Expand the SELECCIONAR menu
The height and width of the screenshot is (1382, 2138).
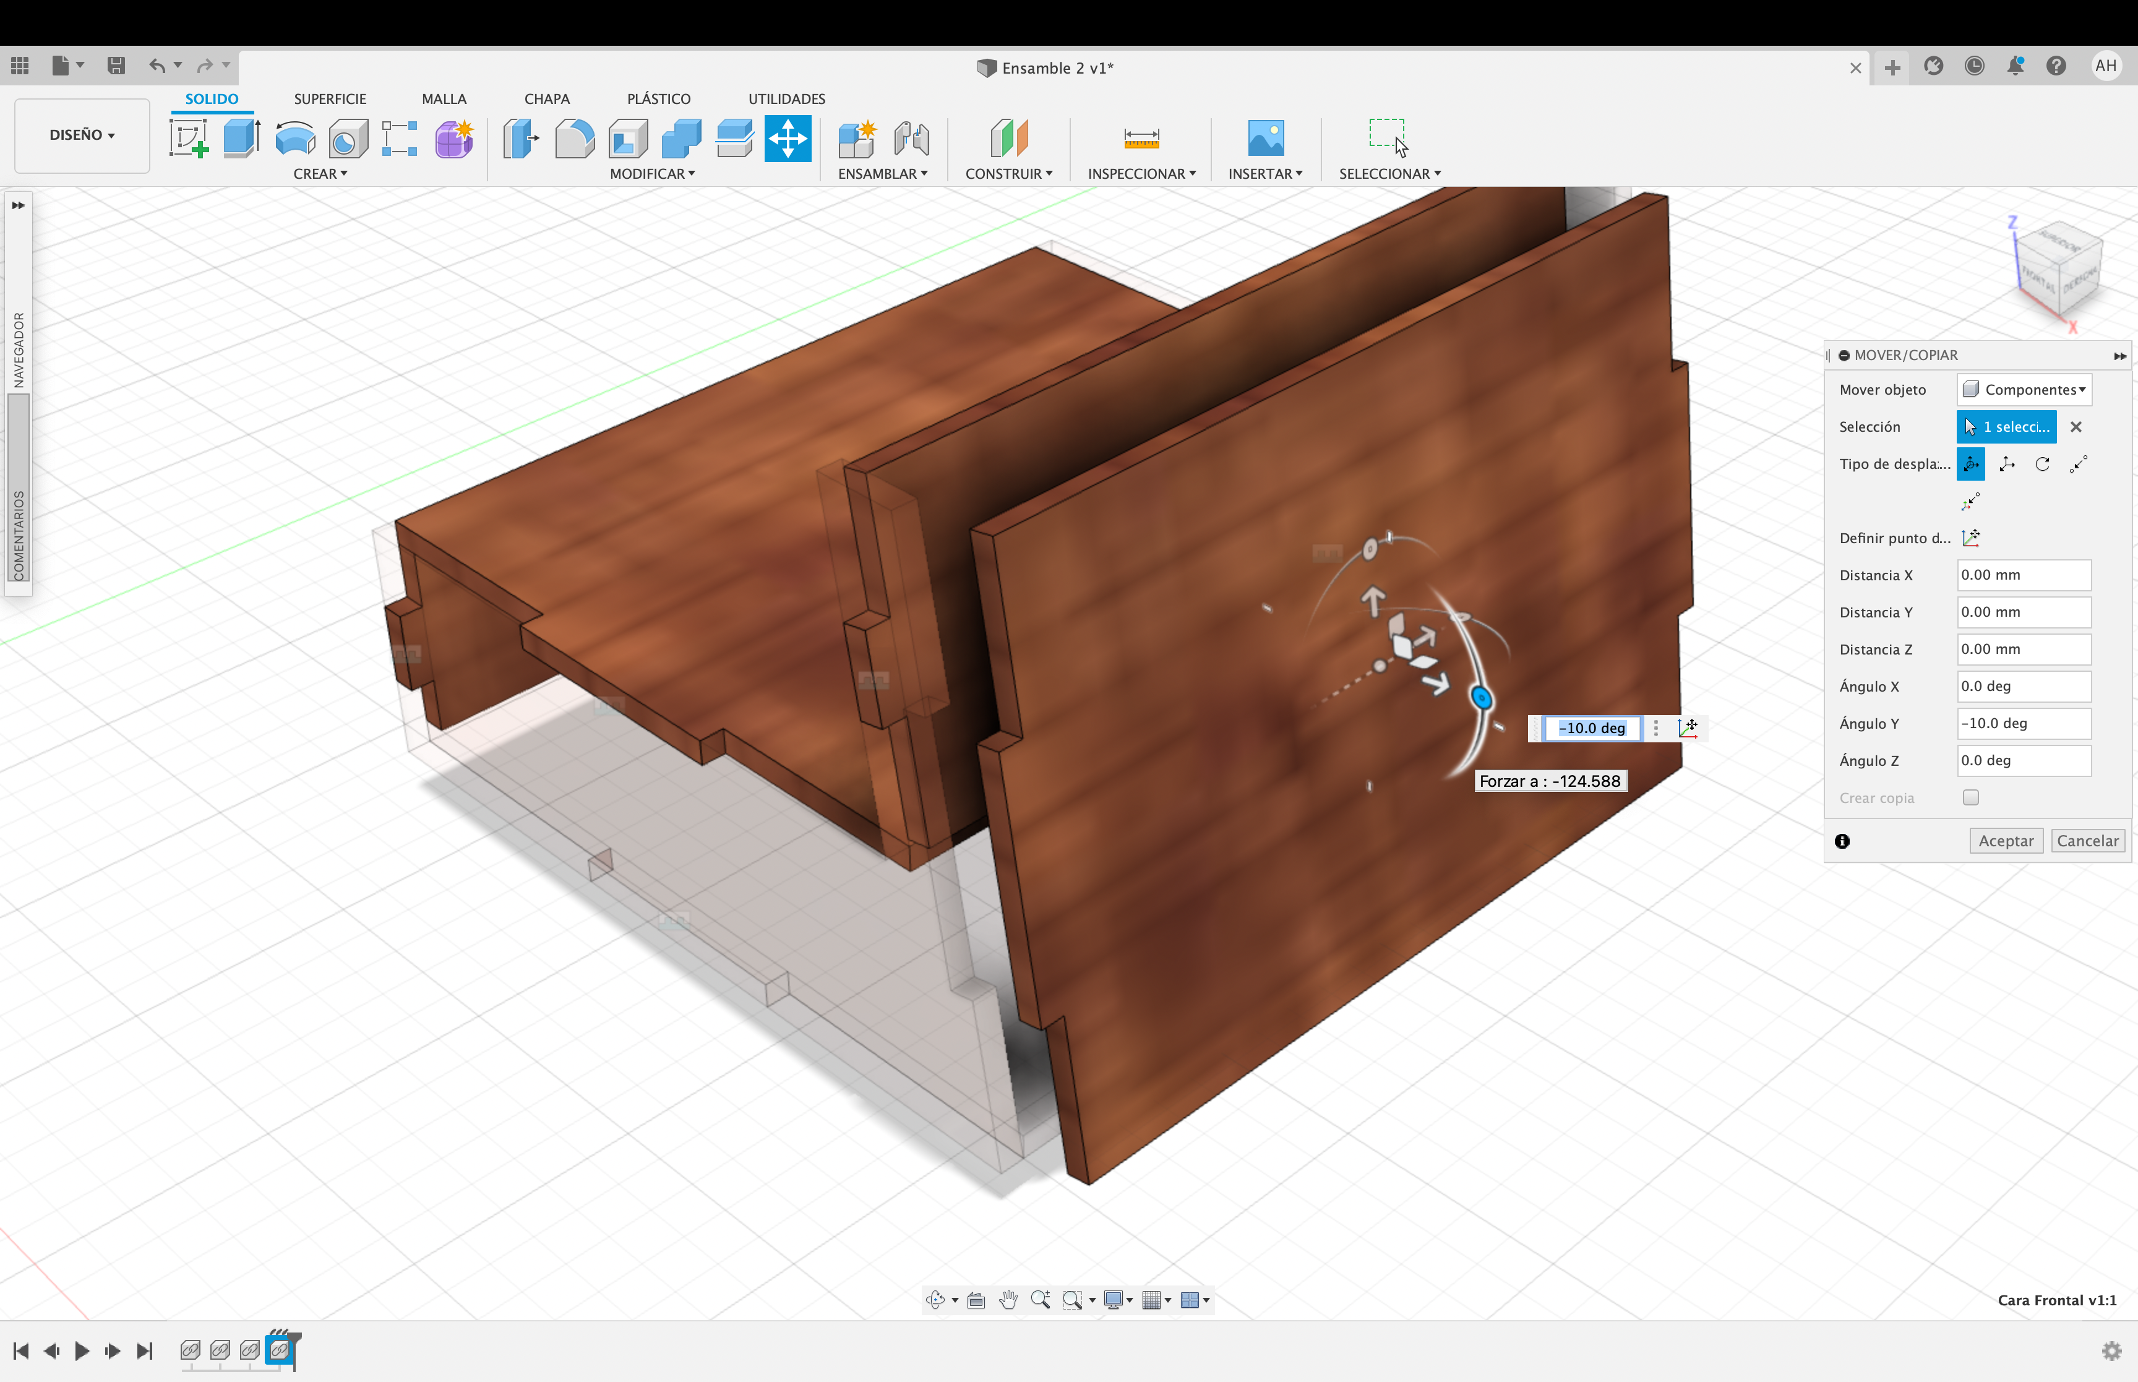(x=1389, y=173)
